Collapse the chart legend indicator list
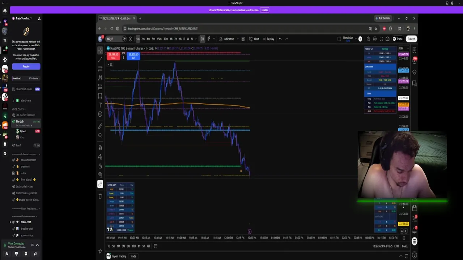 point(110,65)
